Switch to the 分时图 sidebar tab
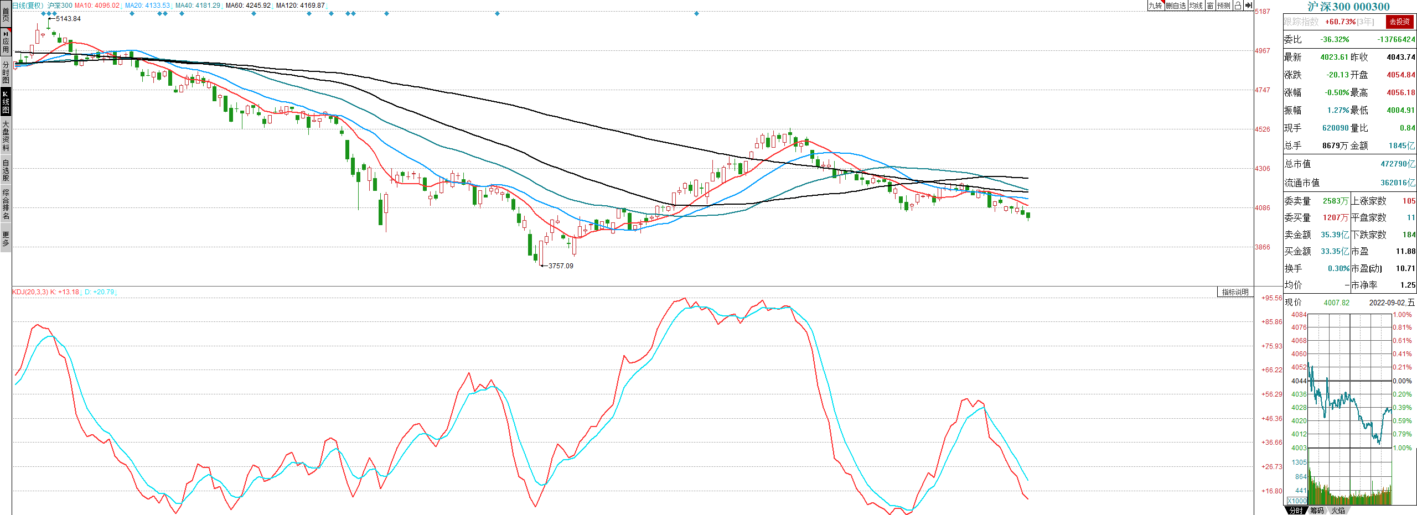This screenshot has width=1417, height=515. 6,72
